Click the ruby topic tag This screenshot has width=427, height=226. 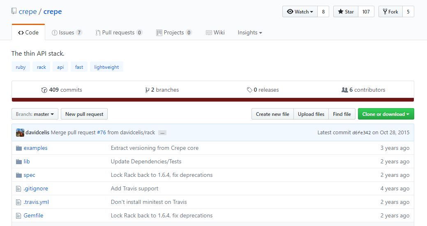pos(21,67)
